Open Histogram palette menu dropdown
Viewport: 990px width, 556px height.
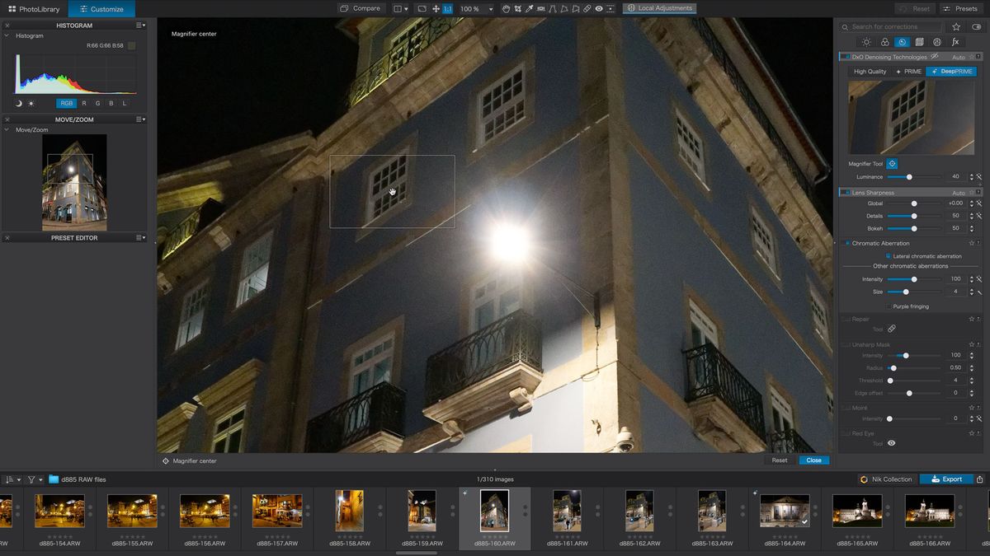[x=141, y=26]
